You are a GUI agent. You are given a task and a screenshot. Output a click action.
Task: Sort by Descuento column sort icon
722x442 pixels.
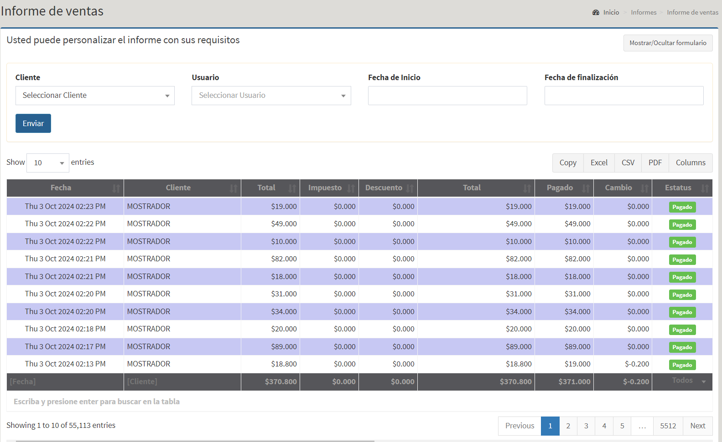pos(410,188)
